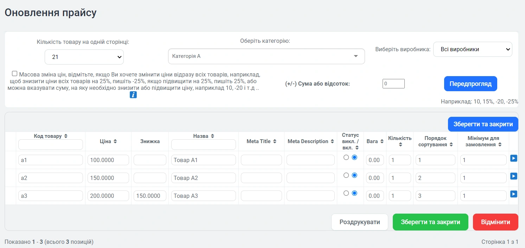Click the discount field containing 150.0000

pos(150,196)
